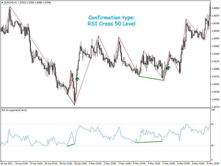The width and height of the screenshot is (221, 166).
Task: Select the 1.36805 price label
Action: coord(215,8)
